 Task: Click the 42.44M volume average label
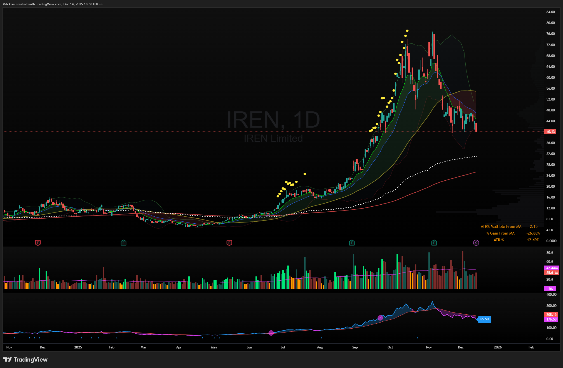pos(552,268)
